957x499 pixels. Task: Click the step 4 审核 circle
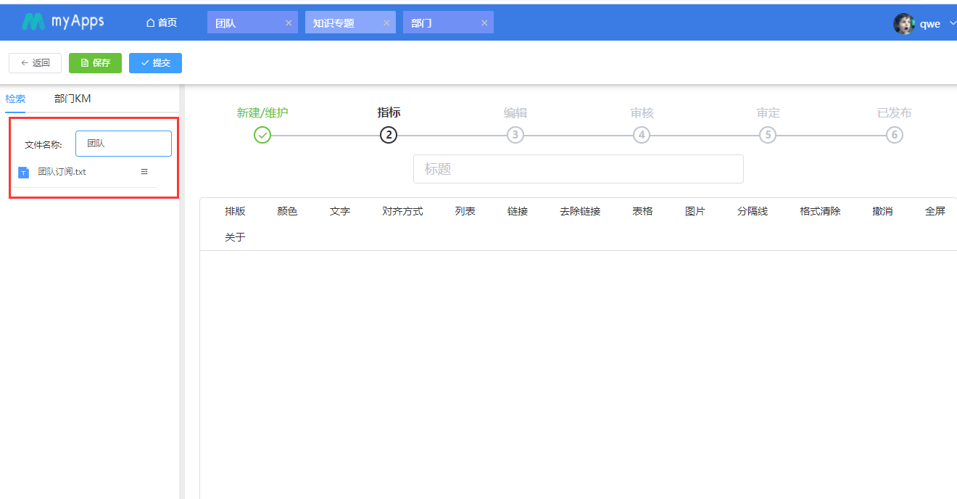click(641, 135)
